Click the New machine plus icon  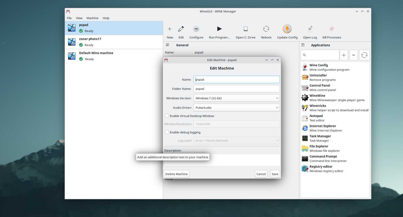[x=170, y=29]
